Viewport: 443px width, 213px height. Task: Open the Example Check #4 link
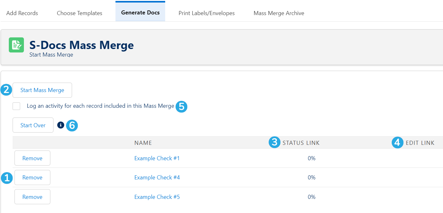point(157,177)
